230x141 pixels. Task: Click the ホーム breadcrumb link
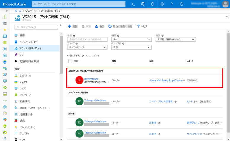pos(18,11)
